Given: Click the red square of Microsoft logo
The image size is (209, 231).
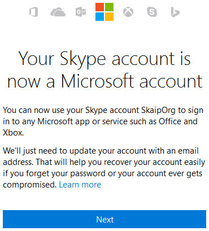Looking at the screenshot, I should pos(99,7).
